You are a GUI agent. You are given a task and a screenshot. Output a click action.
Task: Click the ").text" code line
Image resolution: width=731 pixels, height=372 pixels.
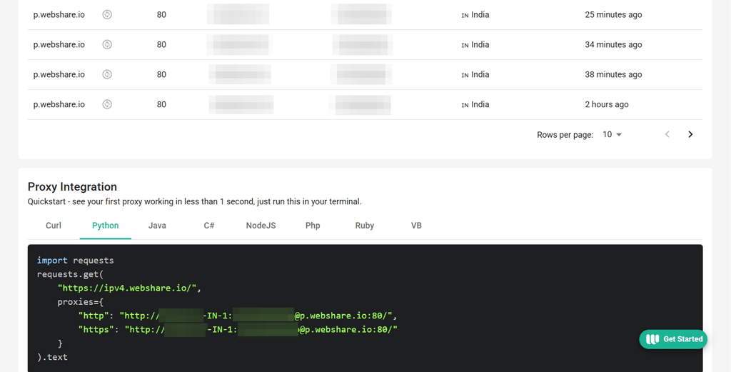52,357
